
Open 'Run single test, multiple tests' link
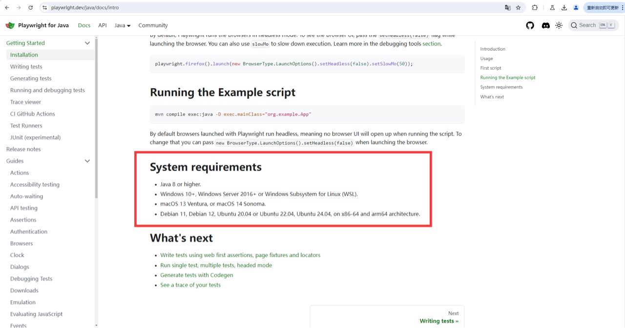(216, 265)
